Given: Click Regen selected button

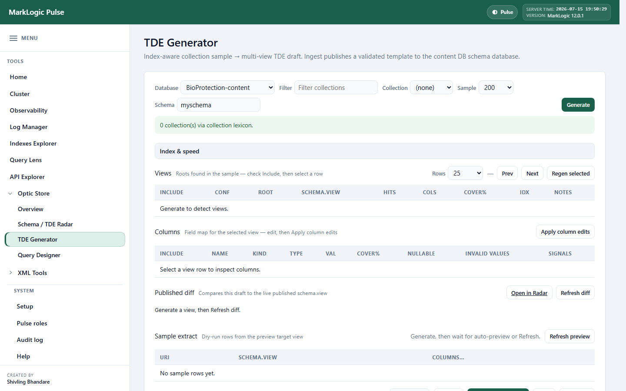Looking at the screenshot, I should 570,173.
